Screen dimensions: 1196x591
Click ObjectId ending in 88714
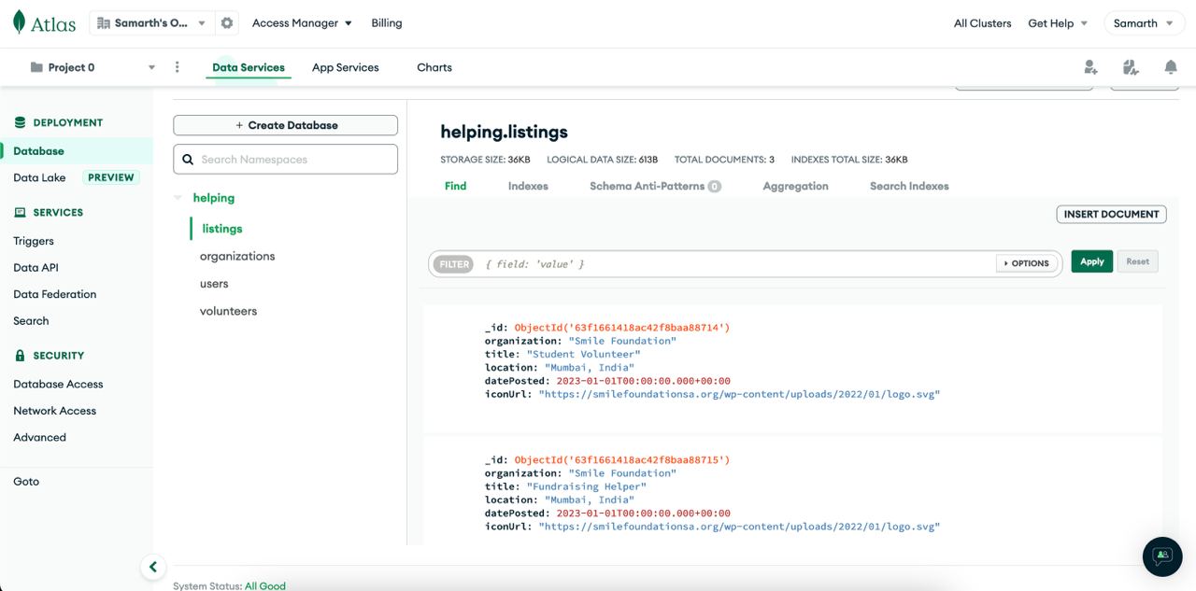point(622,328)
